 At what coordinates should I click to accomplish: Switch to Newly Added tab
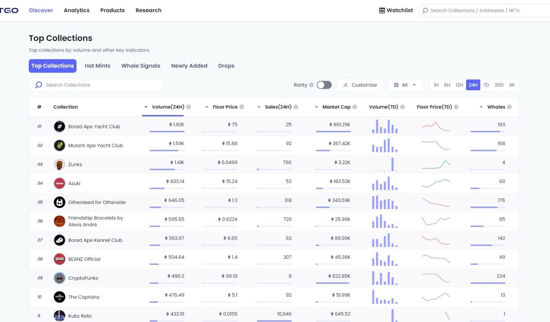pyautogui.click(x=189, y=66)
